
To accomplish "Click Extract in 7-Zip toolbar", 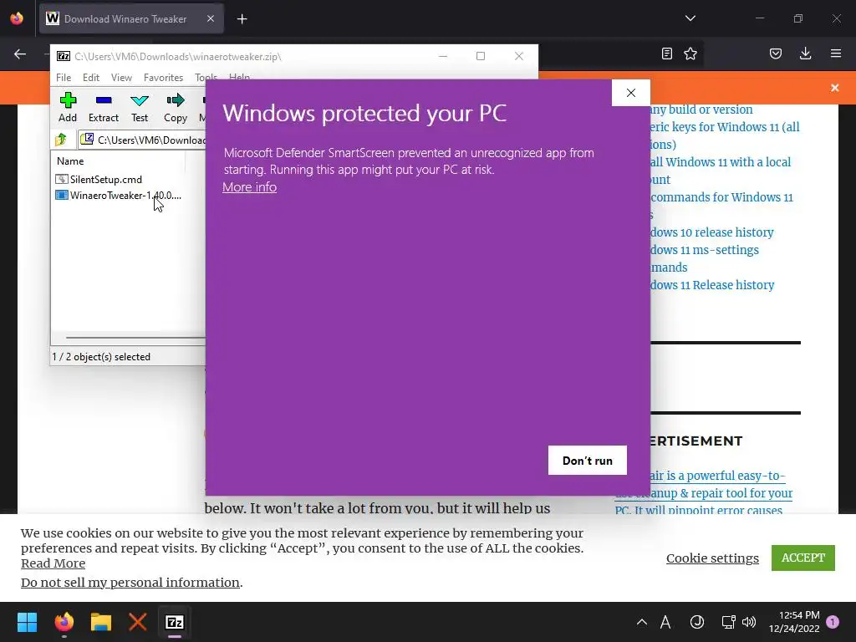I will click(103, 108).
